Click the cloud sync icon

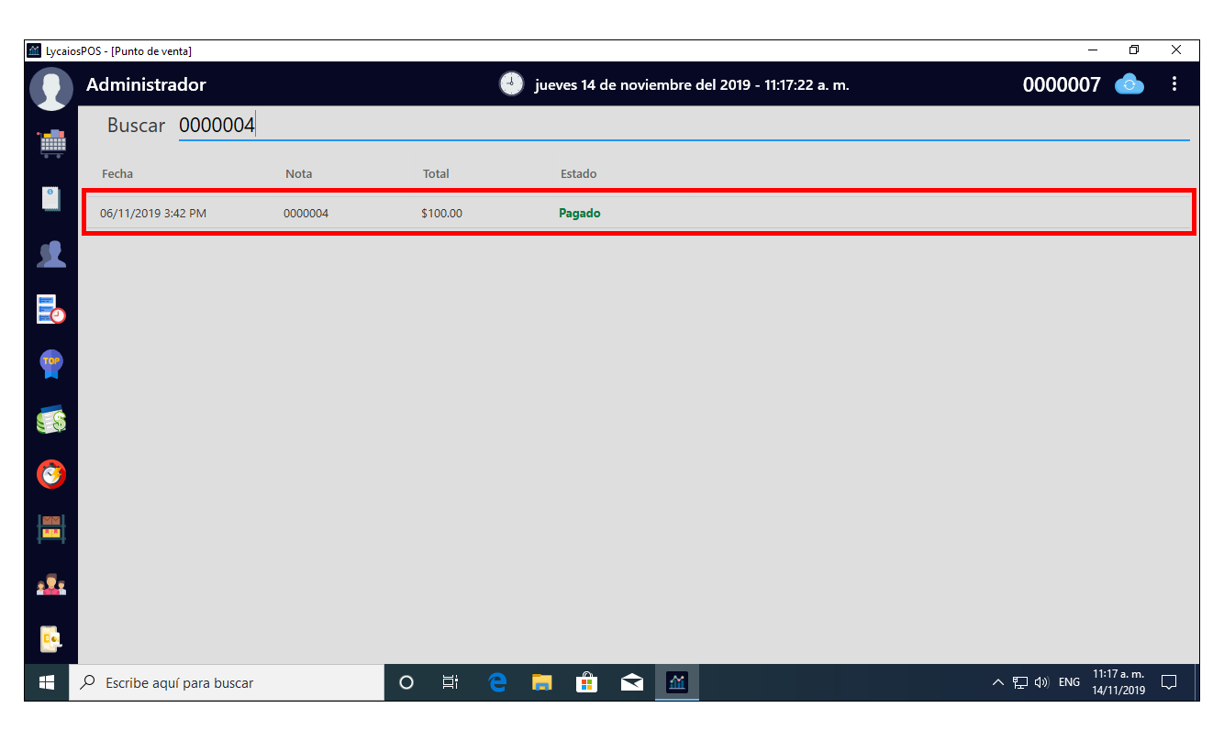[x=1129, y=84]
